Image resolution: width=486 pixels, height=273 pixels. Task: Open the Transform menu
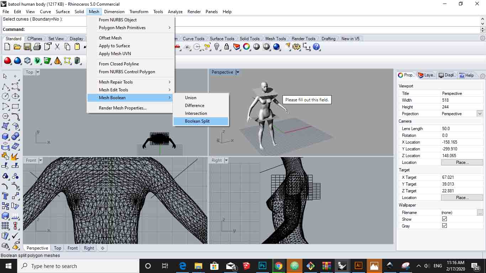pyautogui.click(x=139, y=12)
